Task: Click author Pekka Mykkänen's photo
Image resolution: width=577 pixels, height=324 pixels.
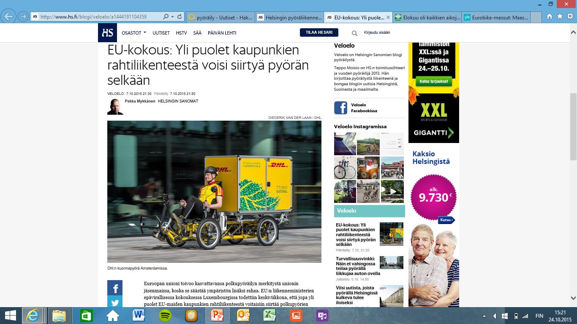Action: pos(115,107)
